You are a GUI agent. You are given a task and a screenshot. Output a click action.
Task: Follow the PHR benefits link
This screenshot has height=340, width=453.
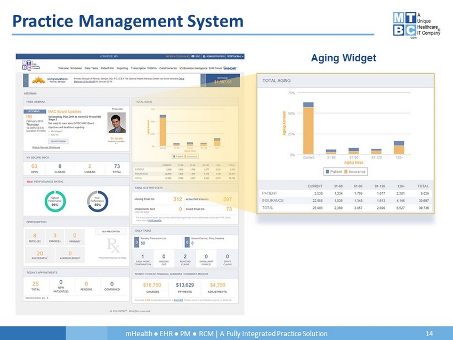(155, 221)
